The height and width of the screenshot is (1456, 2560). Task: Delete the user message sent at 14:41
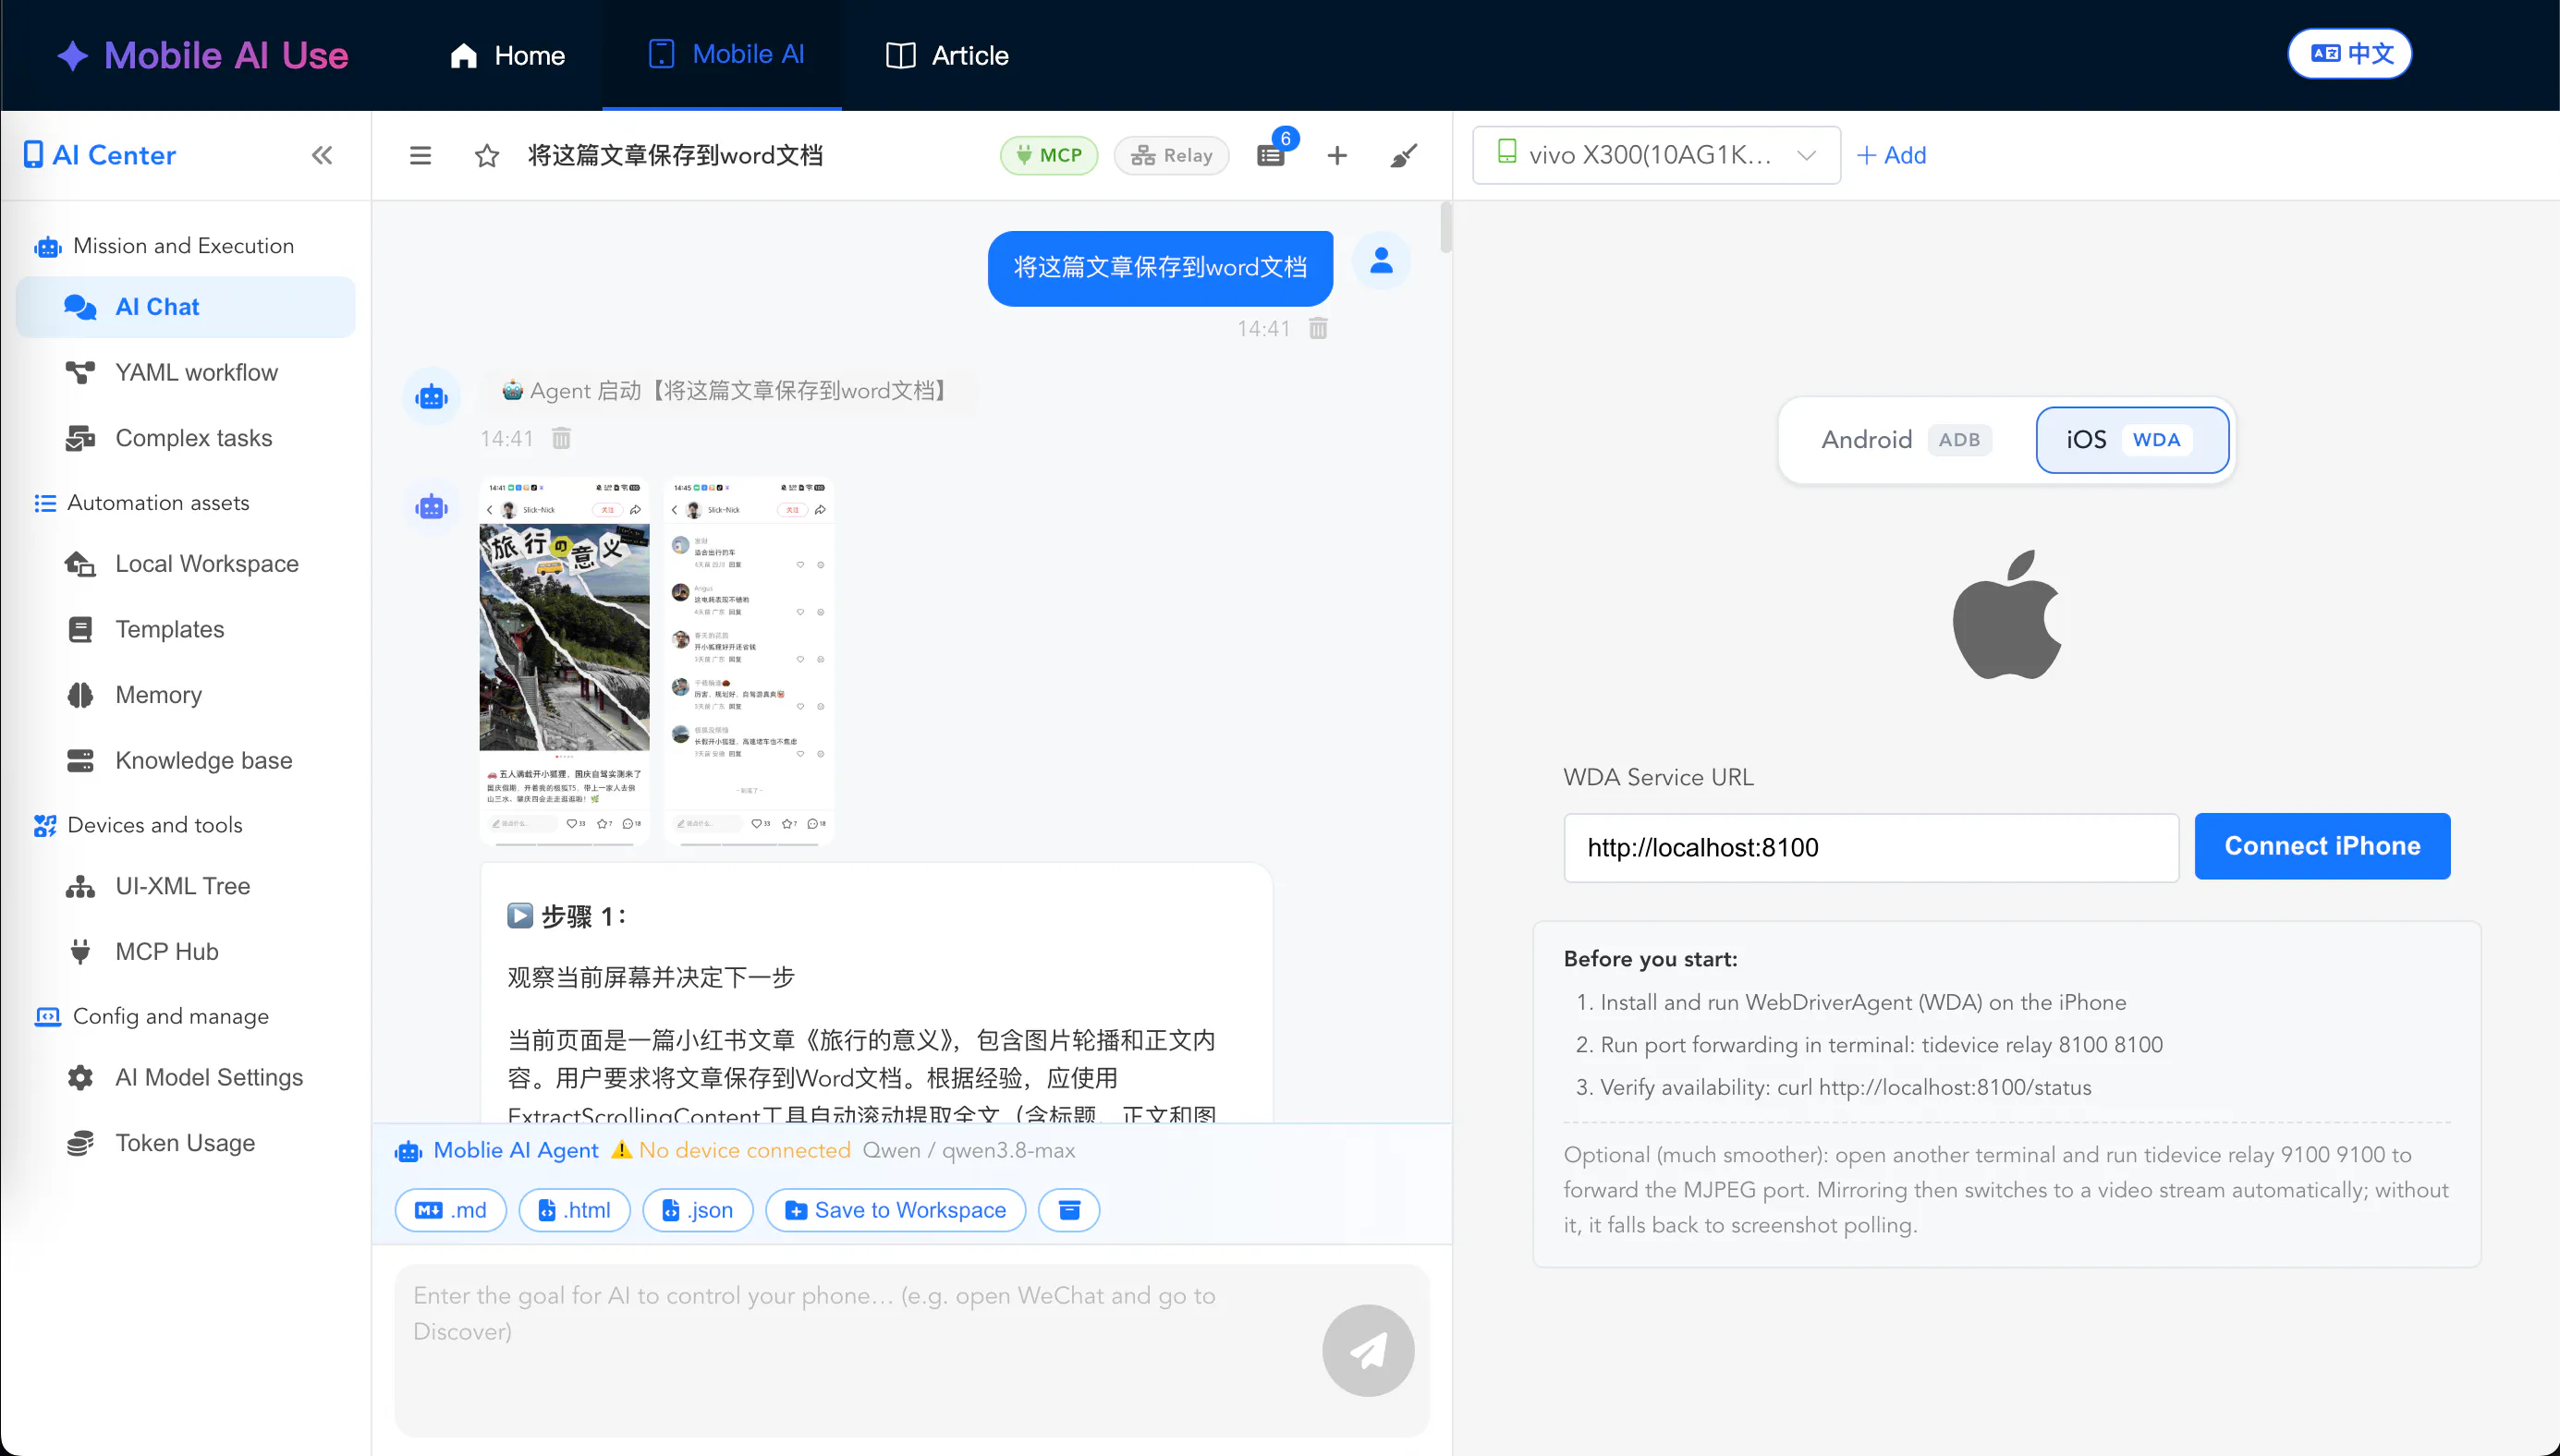pyautogui.click(x=1319, y=328)
